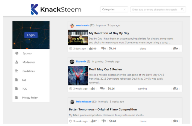This screenshot has height=126, width=192.
Task: Click the person icon beside Moderator
Action: pos(17,62)
